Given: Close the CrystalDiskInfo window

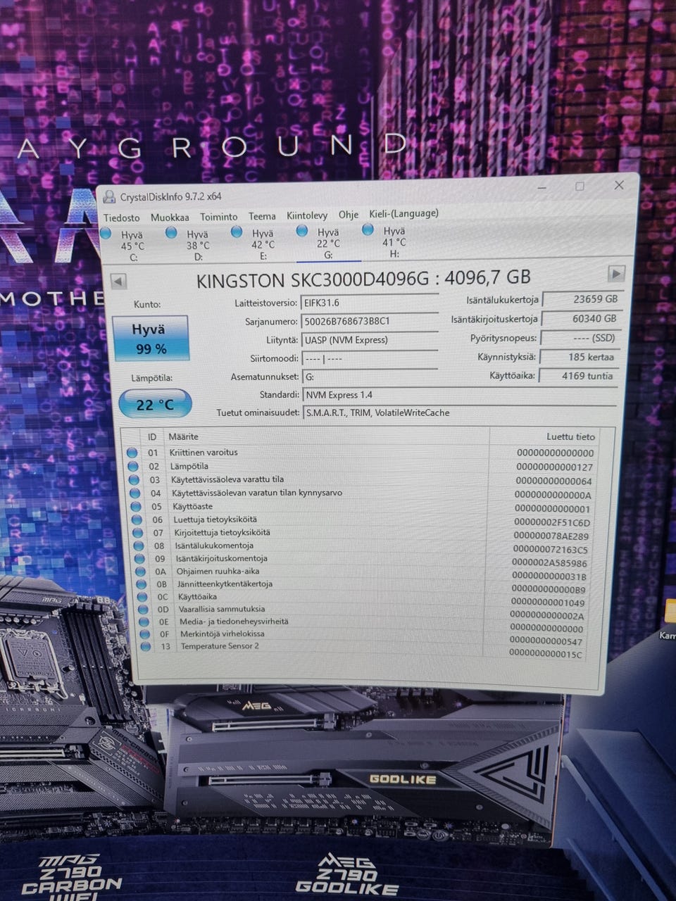Looking at the screenshot, I should point(619,185).
